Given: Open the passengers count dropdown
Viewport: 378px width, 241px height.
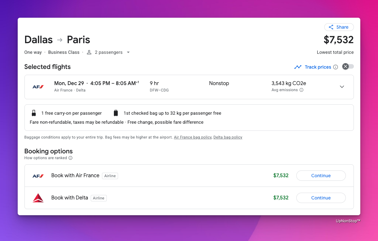Looking at the screenshot, I should (128, 53).
